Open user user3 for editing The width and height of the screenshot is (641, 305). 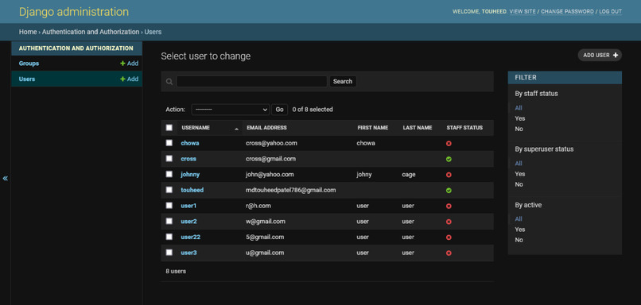pyautogui.click(x=188, y=253)
